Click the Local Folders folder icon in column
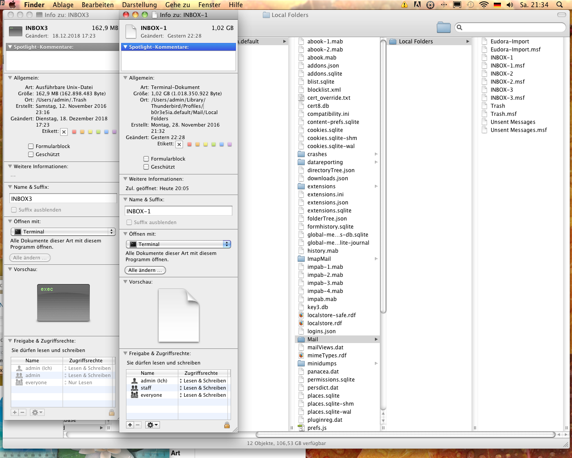Image resolution: width=572 pixels, height=458 pixels. pyautogui.click(x=393, y=42)
